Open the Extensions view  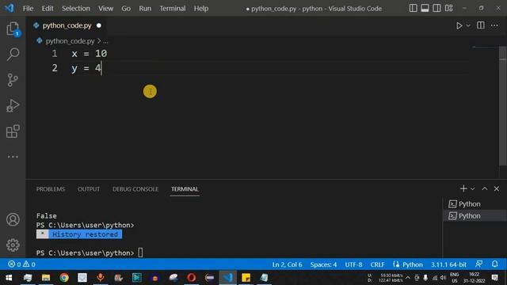(13, 131)
